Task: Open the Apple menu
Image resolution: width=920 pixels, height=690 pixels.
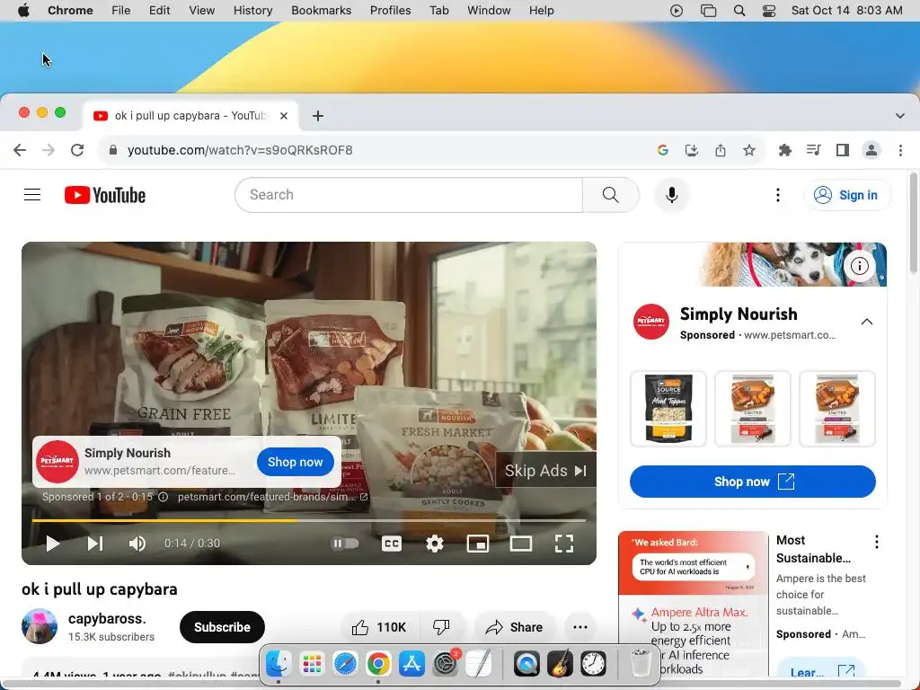Action: [x=23, y=11]
